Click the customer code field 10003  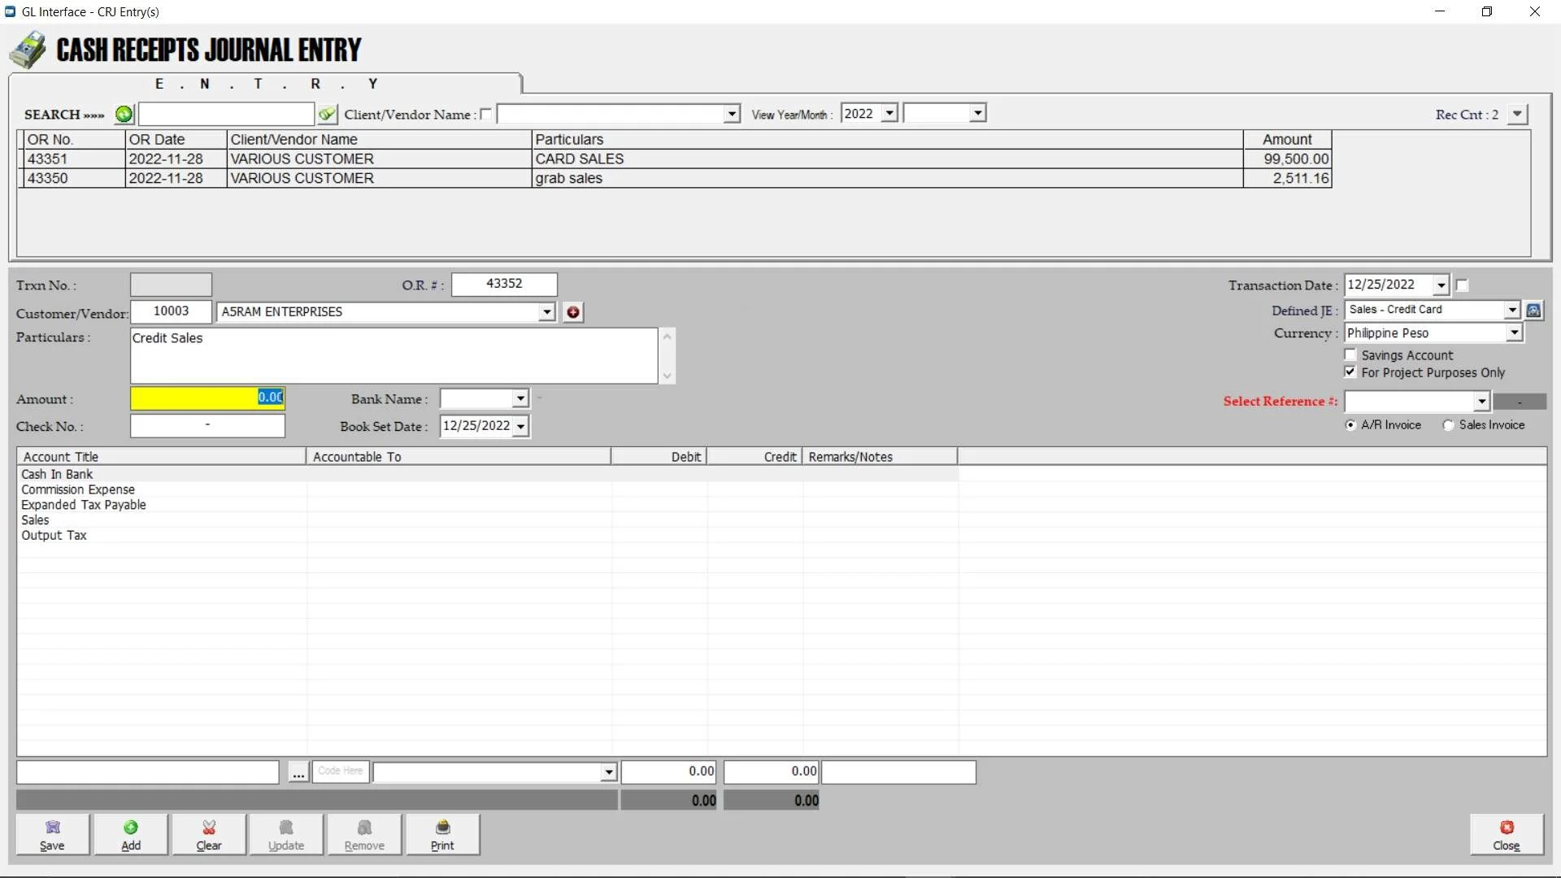[171, 312]
